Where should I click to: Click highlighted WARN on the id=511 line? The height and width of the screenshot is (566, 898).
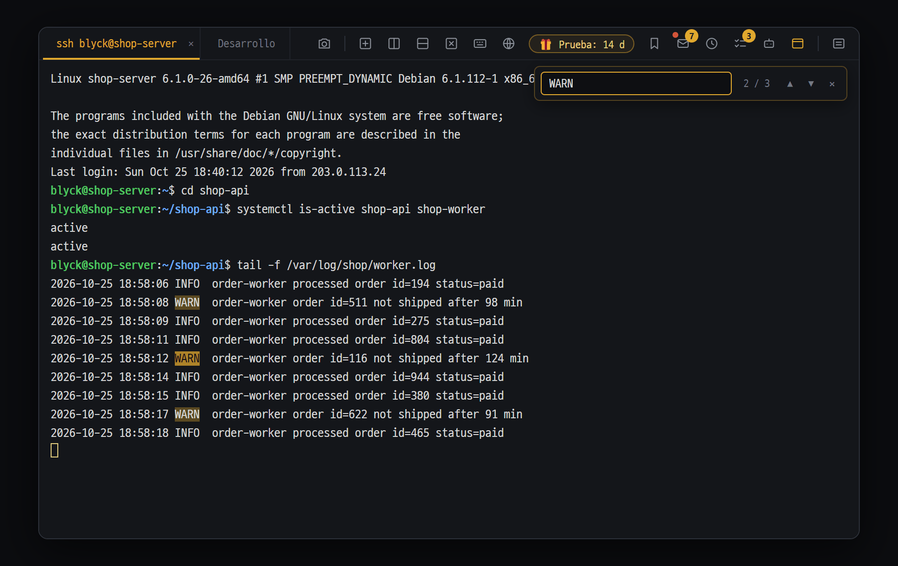tap(187, 303)
